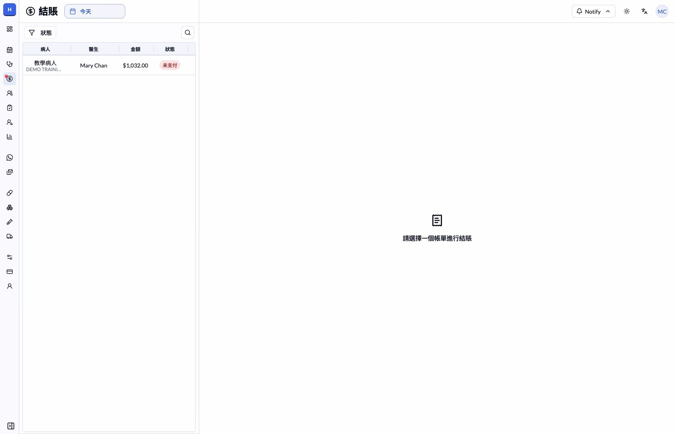Open the pill medication sidebar icon

click(10, 193)
